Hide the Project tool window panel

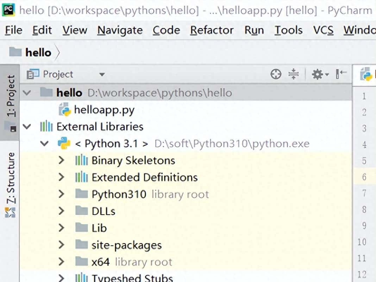(x=341, y=74)
